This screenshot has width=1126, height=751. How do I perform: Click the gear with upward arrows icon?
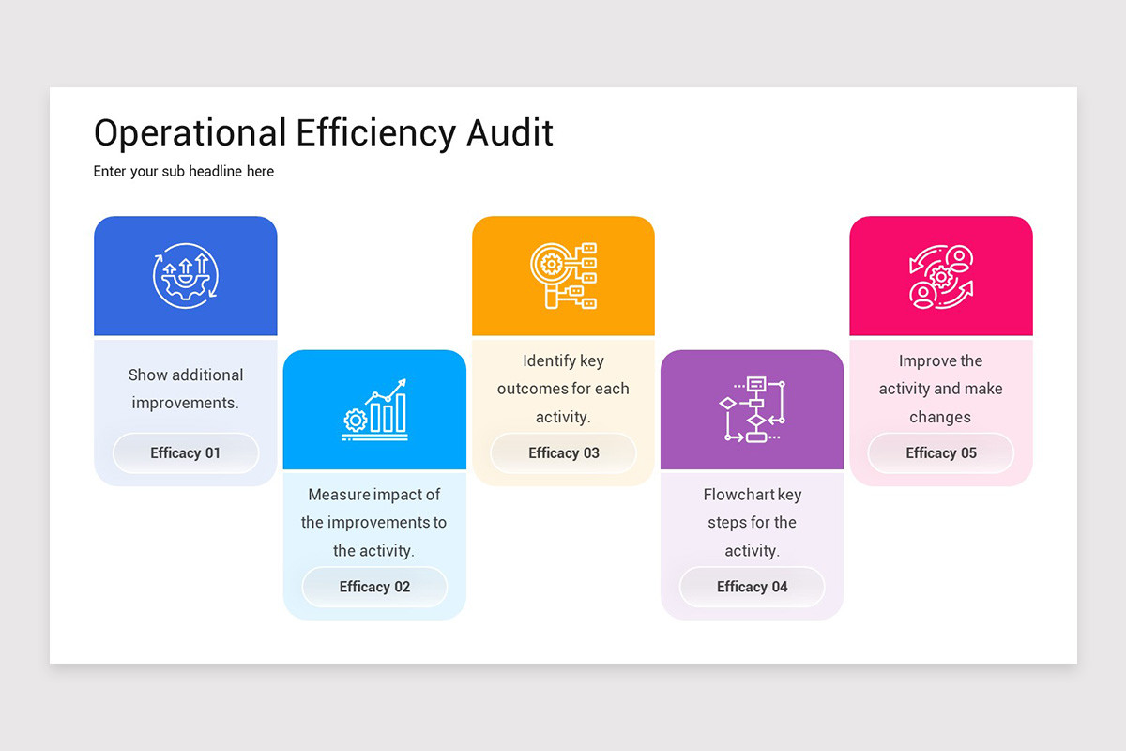click(x=185, y=276)
